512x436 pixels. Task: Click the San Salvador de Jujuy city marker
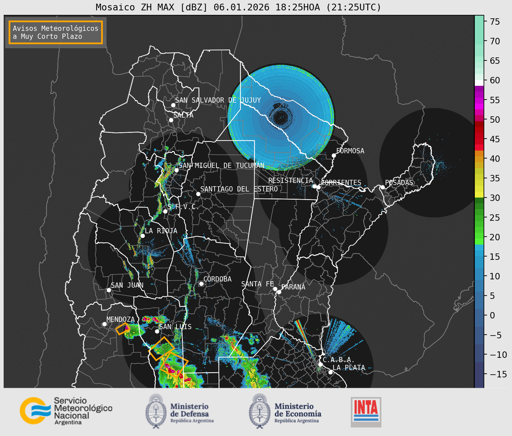[173, 105]
